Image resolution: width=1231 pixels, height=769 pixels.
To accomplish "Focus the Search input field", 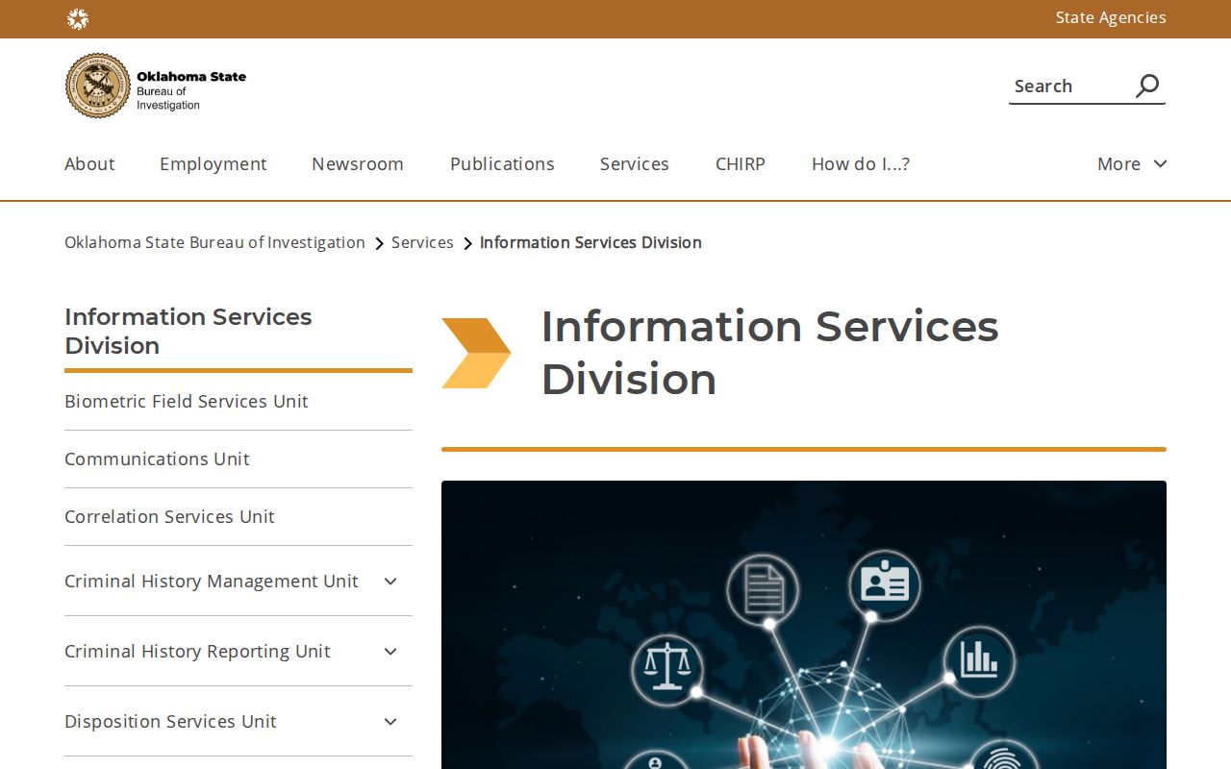I will [x=1069, y=86].
